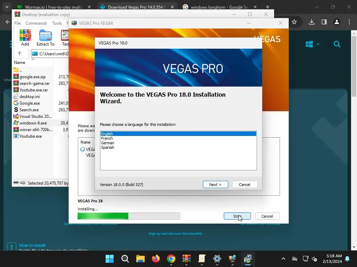Choose English installation language

[178, 134]
